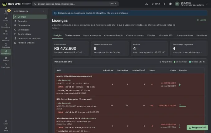Viewport: 211px width, 133px height.
Task: Click the SQL Server Enterprise (2-core pack) title
Action: click(74, 99)
